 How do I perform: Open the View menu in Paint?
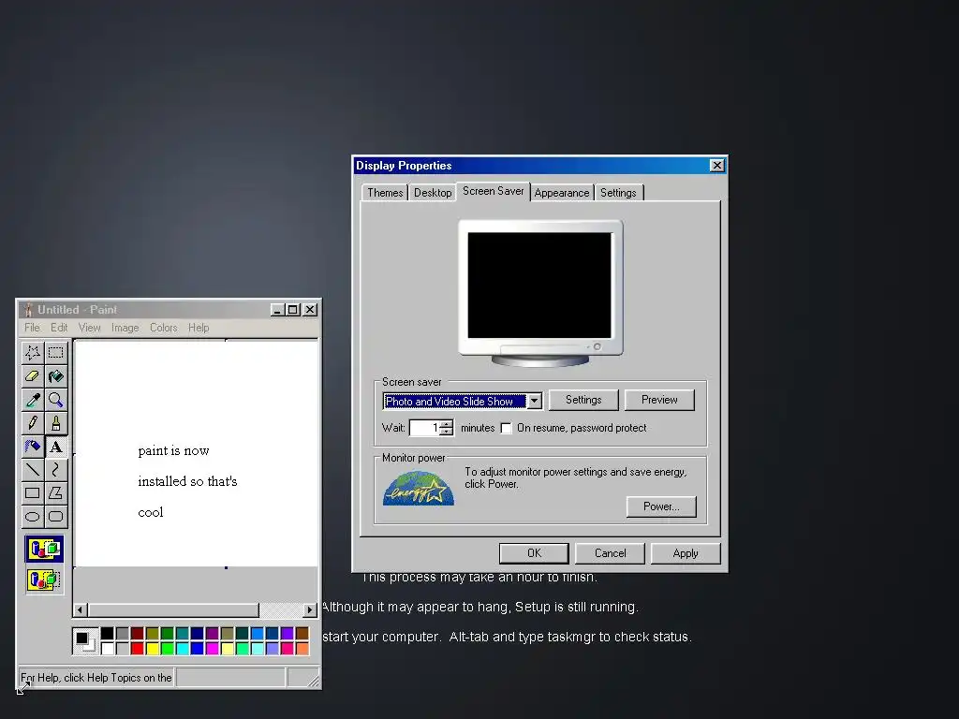click(89, 328)
